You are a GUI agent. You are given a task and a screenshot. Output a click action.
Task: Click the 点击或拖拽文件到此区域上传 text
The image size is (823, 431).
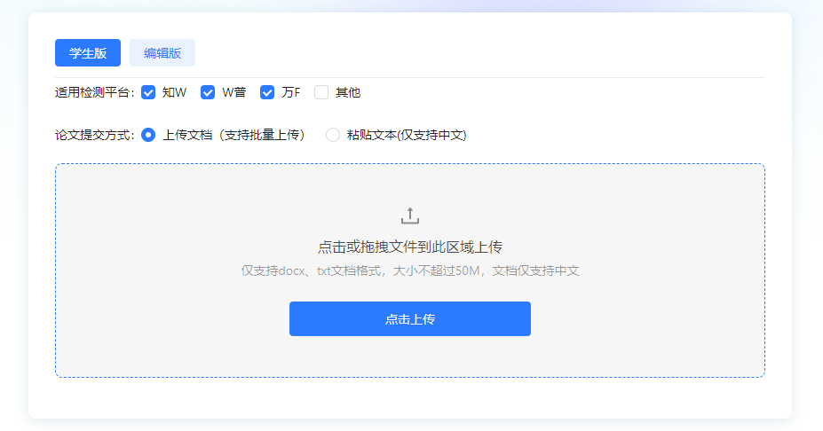pos(410,247)
